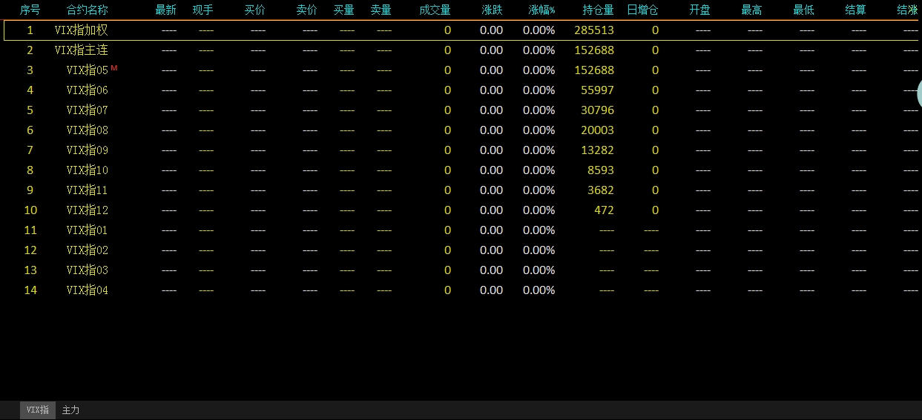Select the VIX指主连 contract row
Image resolution: width=922 pixels, height=420 pixels.
tap(81, 50)
